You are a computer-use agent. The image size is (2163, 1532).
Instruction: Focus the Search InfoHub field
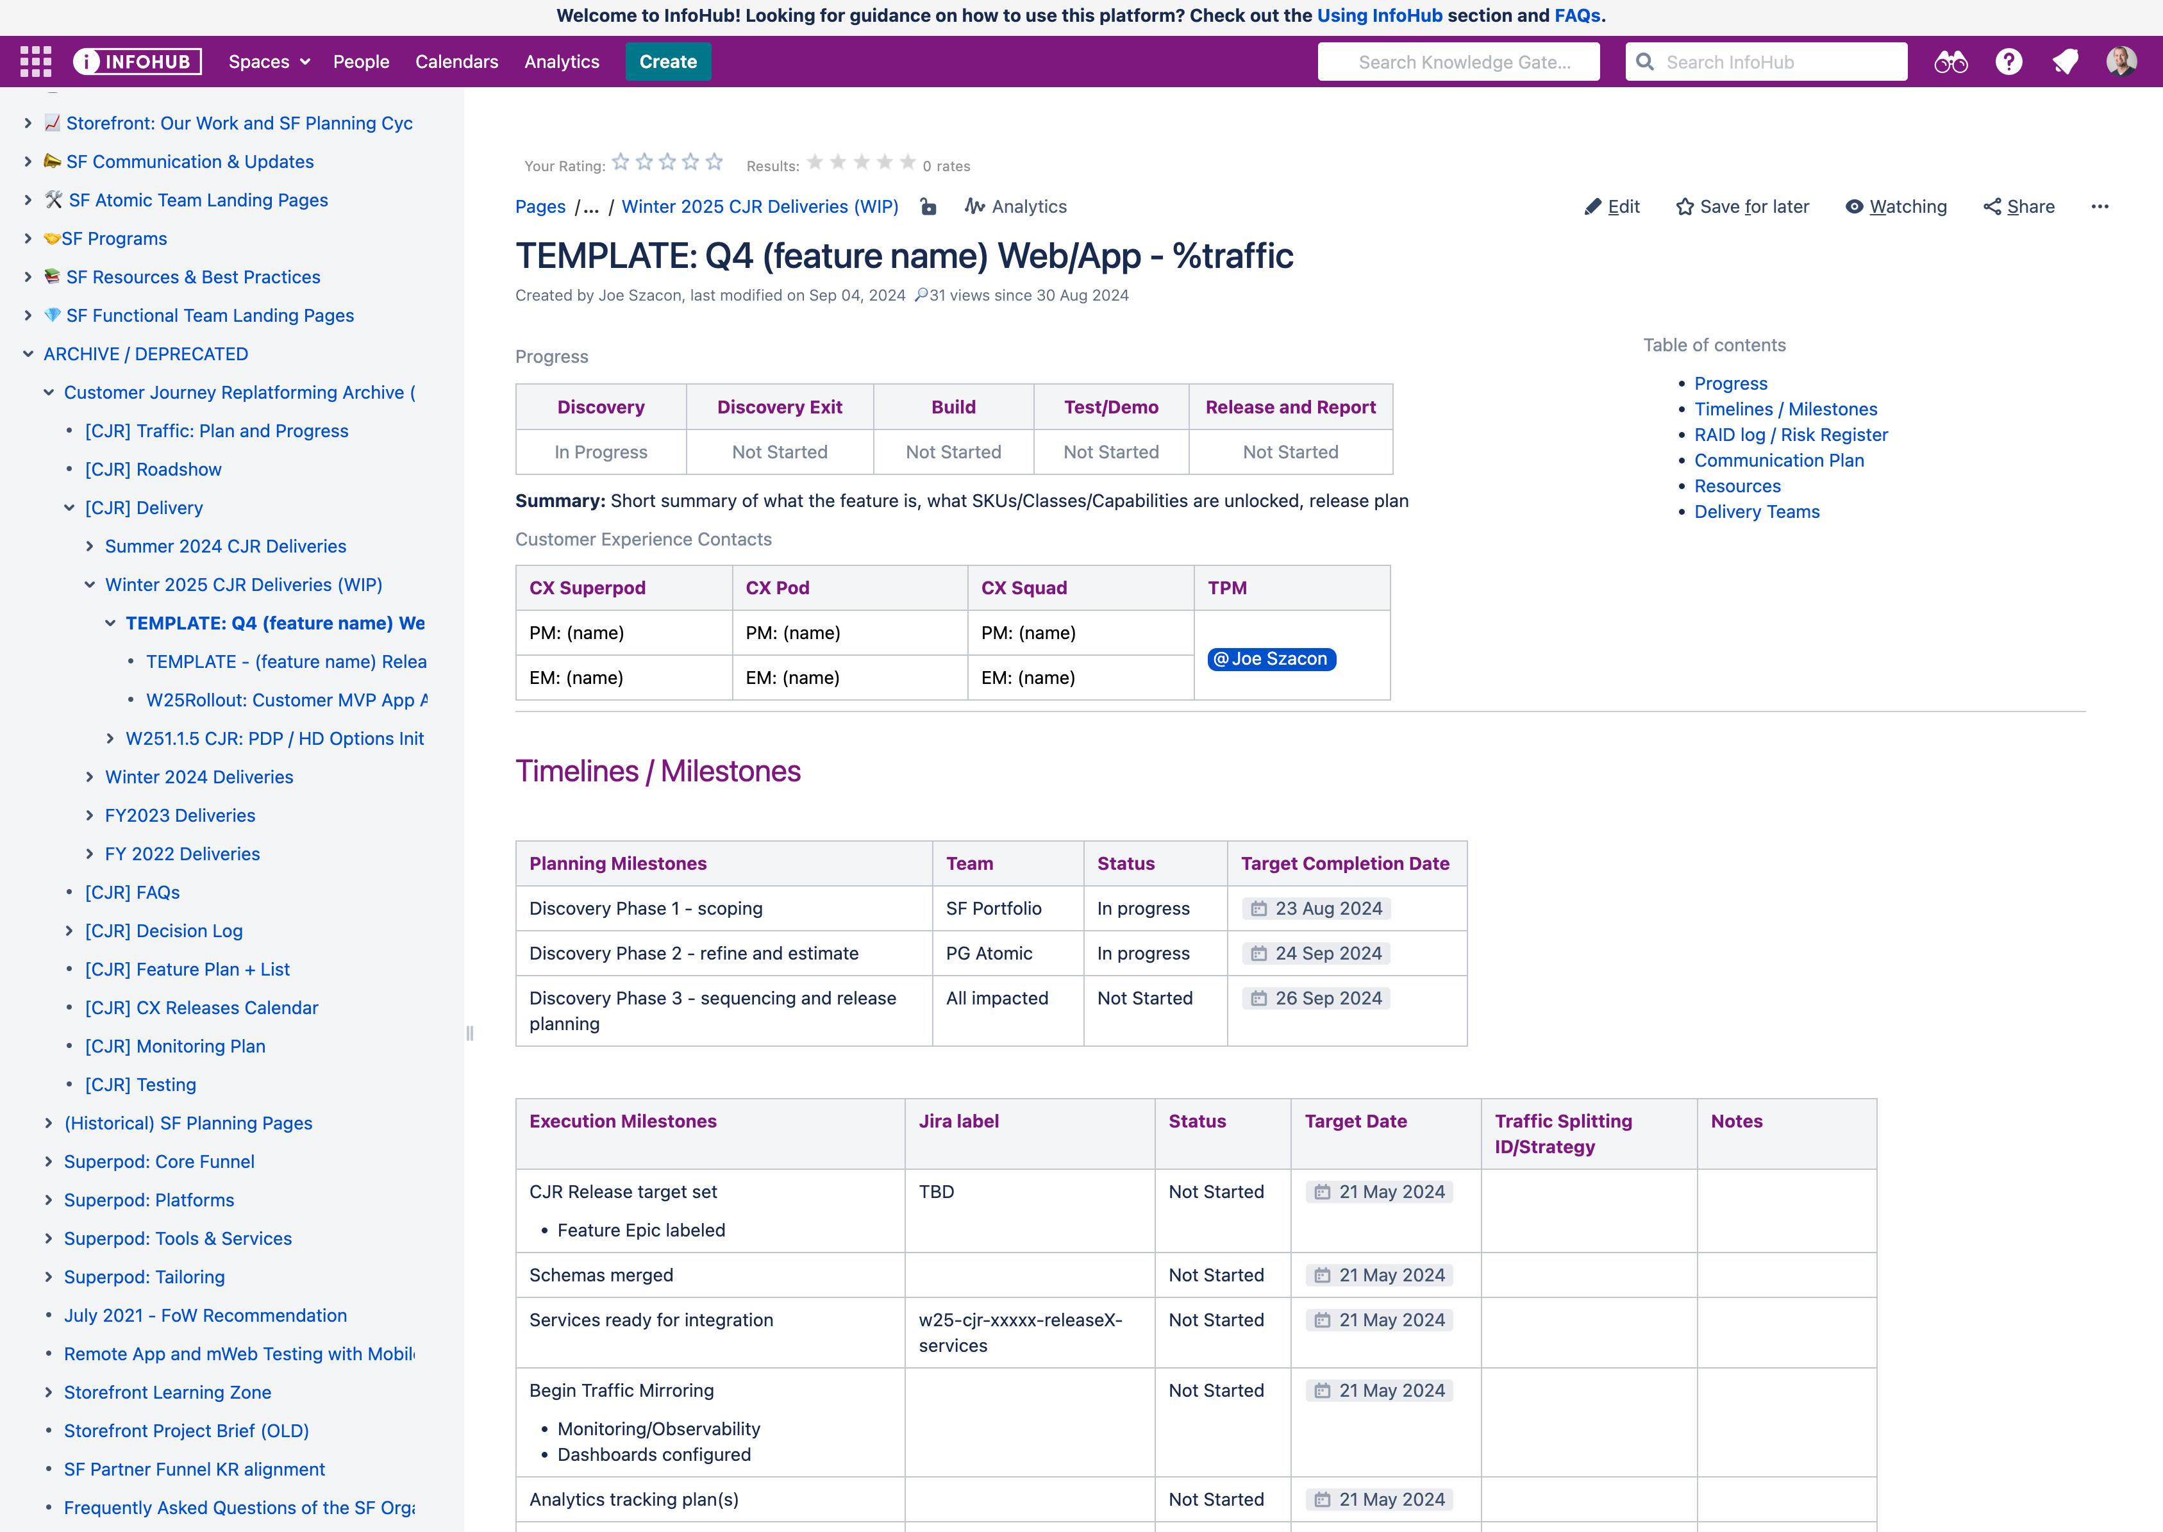1766,62
